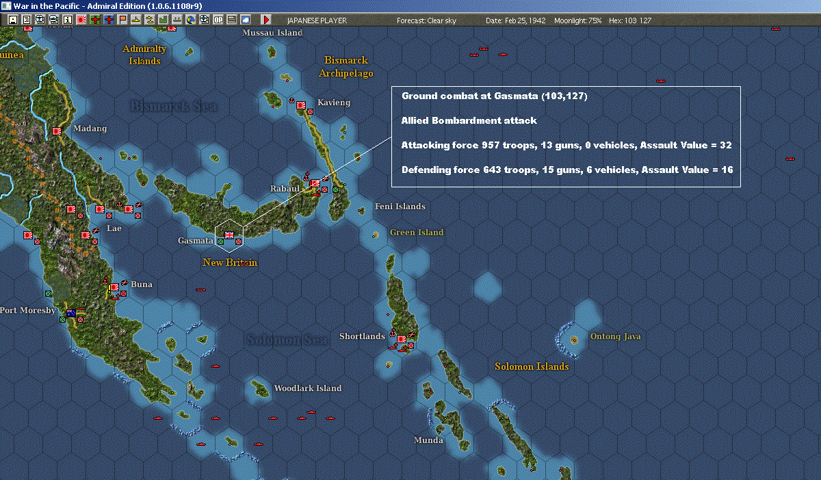Click the red play arrow end-turn button
Image resolution: width=821 pixels, height=480 pixels.
coord(266,20)
